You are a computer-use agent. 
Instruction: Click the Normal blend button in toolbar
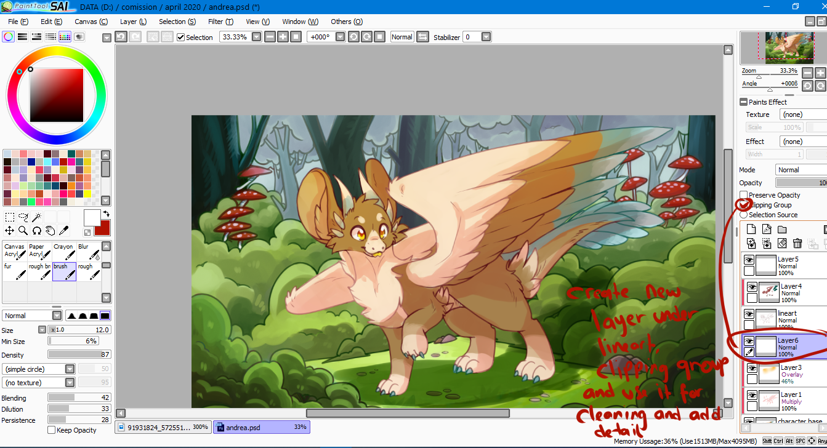pyautogui.click(x=402, y=37)
